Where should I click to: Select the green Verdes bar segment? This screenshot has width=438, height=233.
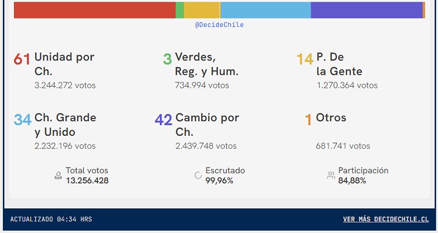[179, 10]
